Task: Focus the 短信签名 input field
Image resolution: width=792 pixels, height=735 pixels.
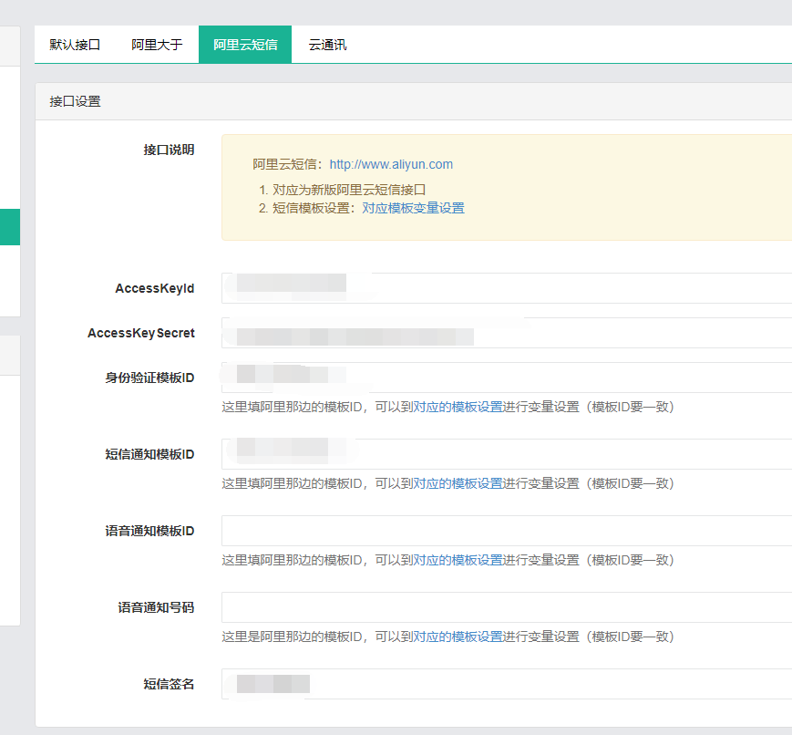Action: (x=507, y=684)
